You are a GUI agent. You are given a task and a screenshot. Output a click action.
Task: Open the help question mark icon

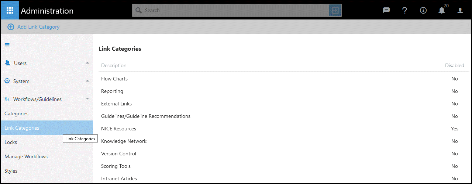405,10
